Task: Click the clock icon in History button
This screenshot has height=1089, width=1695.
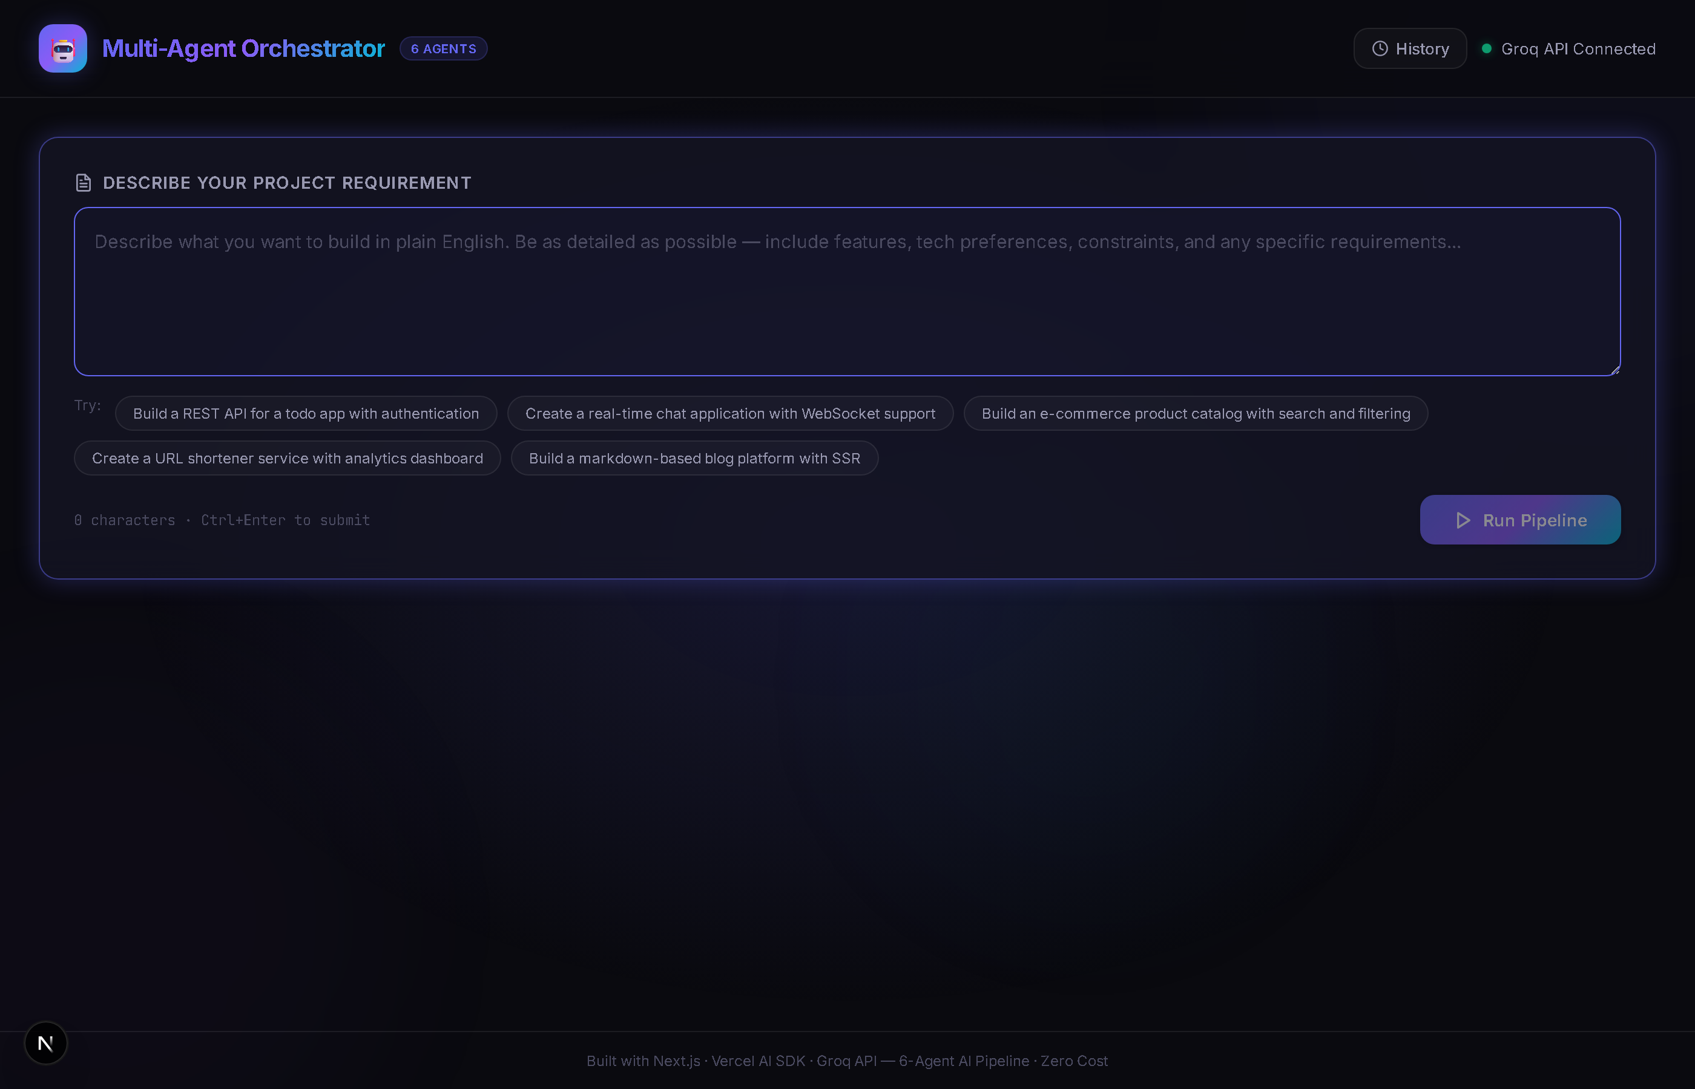Action: tap(1380, 48)
